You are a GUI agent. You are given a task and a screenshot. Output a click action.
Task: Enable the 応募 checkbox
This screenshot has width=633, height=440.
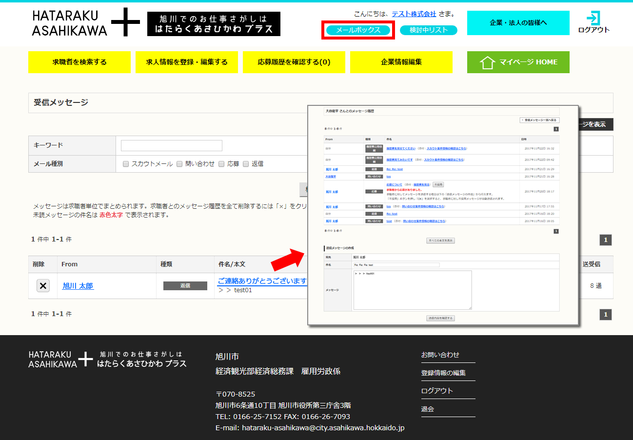(x=221, y=164)
